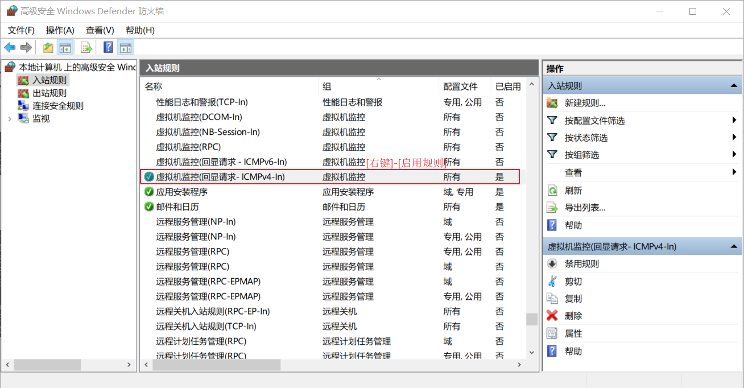Open the 按状态筛选 submenu arrow
The width and height of the screenshot is (744, 388).
tap(735, 137)
